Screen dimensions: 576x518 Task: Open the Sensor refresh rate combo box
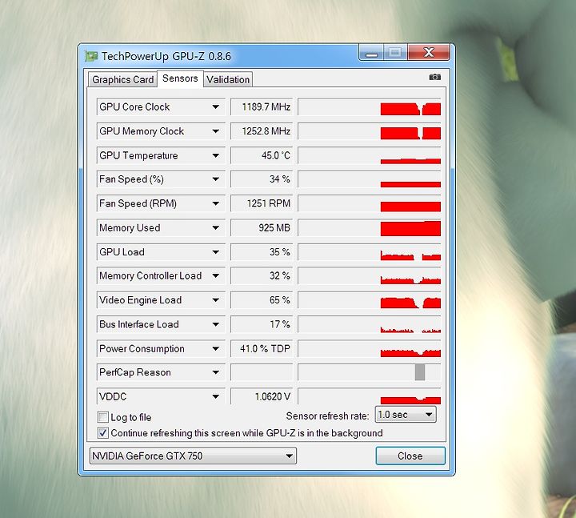coord(406,415)
